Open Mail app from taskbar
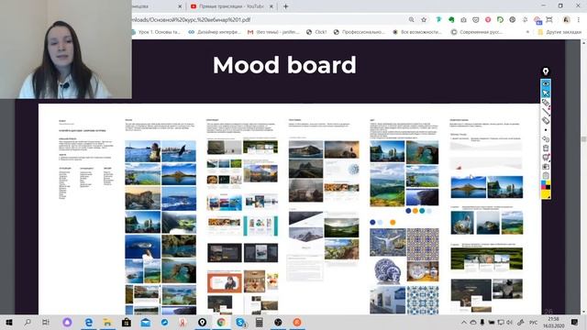This screenshot has height=330, width=587. [145, 322]
